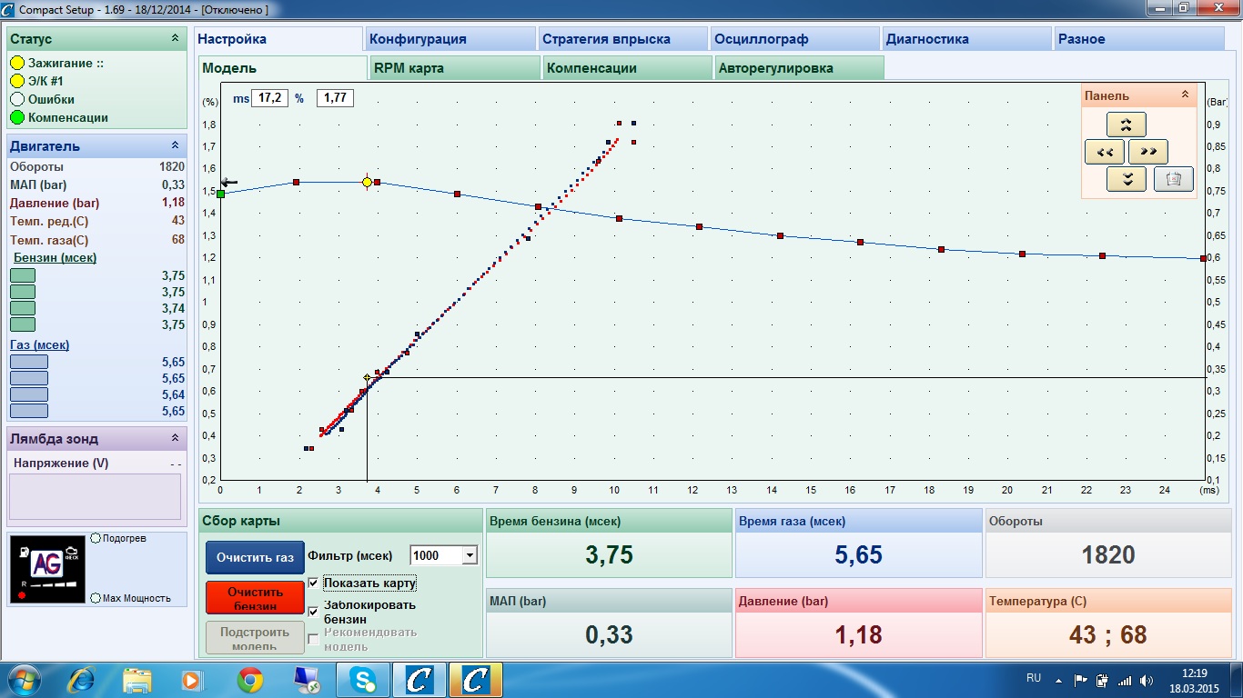1243x698 pixels.
Task: Click the ms value field showing 17,2
Action: (269, 98)
